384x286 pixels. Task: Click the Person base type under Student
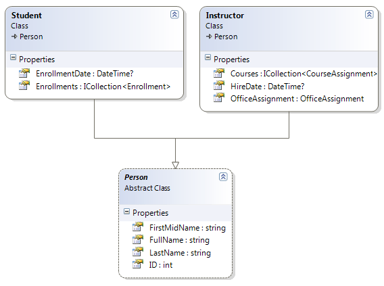point(31,37)
